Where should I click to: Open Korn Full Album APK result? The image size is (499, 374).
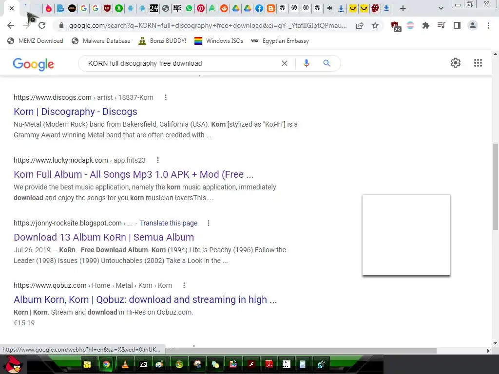134,174
